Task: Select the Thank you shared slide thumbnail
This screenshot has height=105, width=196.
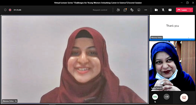Action: tap(172, 26)
